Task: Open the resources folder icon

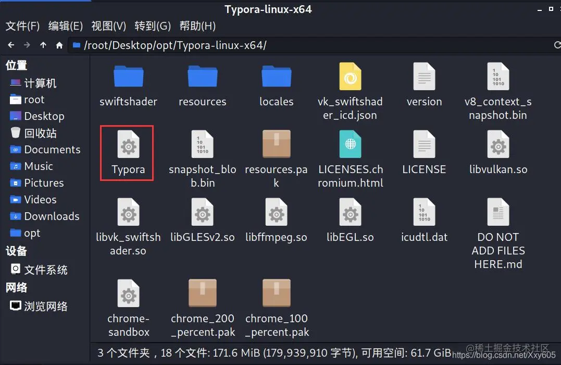Action: pyautogui.click(x=203, y=76)
